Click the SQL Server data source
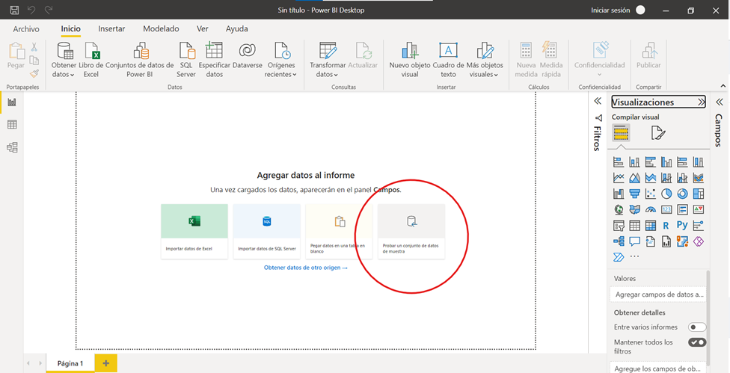The width and height of the screenshot is (730, 373). (186, 61)
